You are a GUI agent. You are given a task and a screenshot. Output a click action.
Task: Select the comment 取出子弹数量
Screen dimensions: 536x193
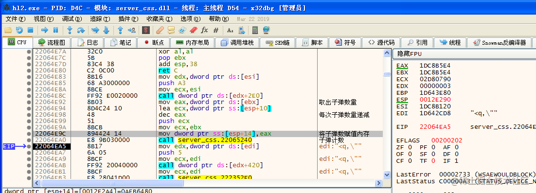coord(338,102)
